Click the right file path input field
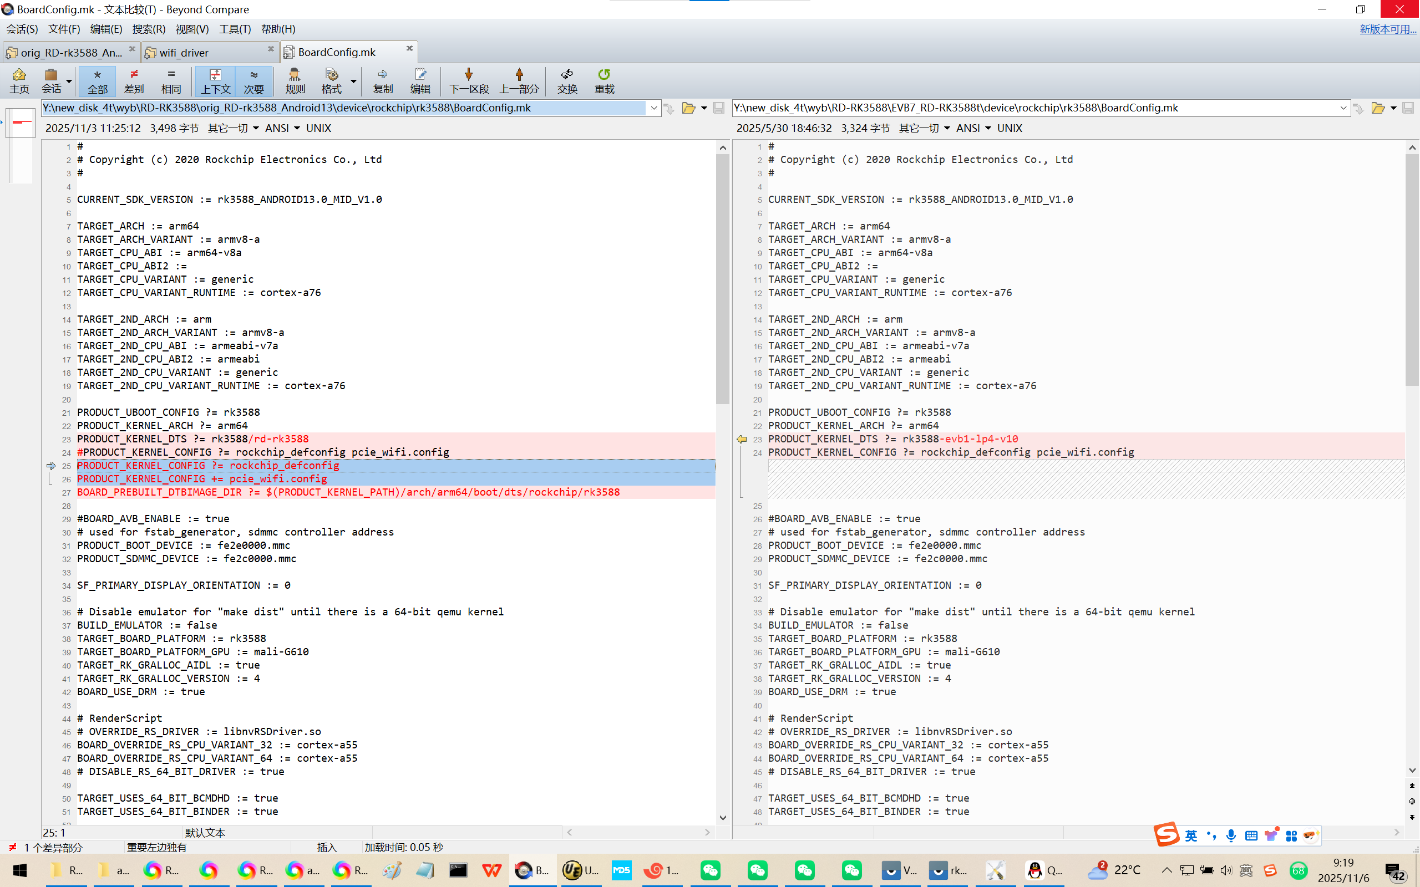 [x=1033, y=108]
